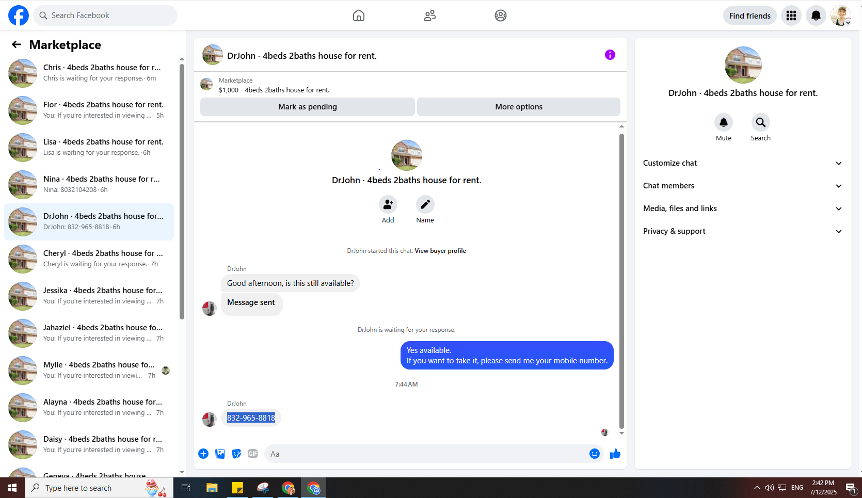Click ENG language indicator in tray
The image size is (862, 498).
(797, 488)
